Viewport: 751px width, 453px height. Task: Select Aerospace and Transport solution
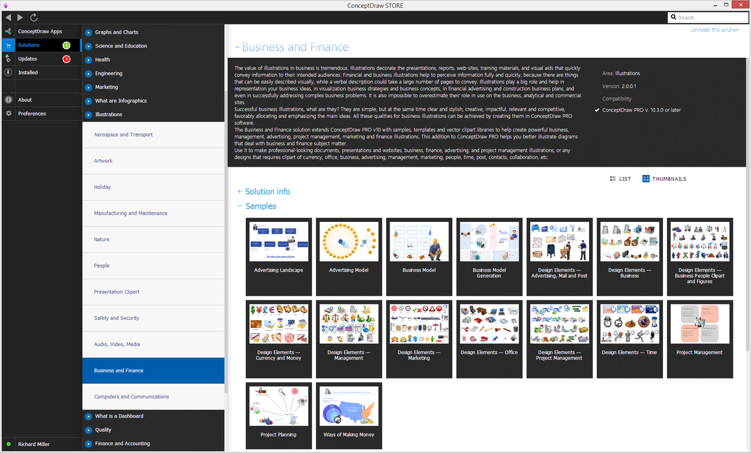coord(153,135)
